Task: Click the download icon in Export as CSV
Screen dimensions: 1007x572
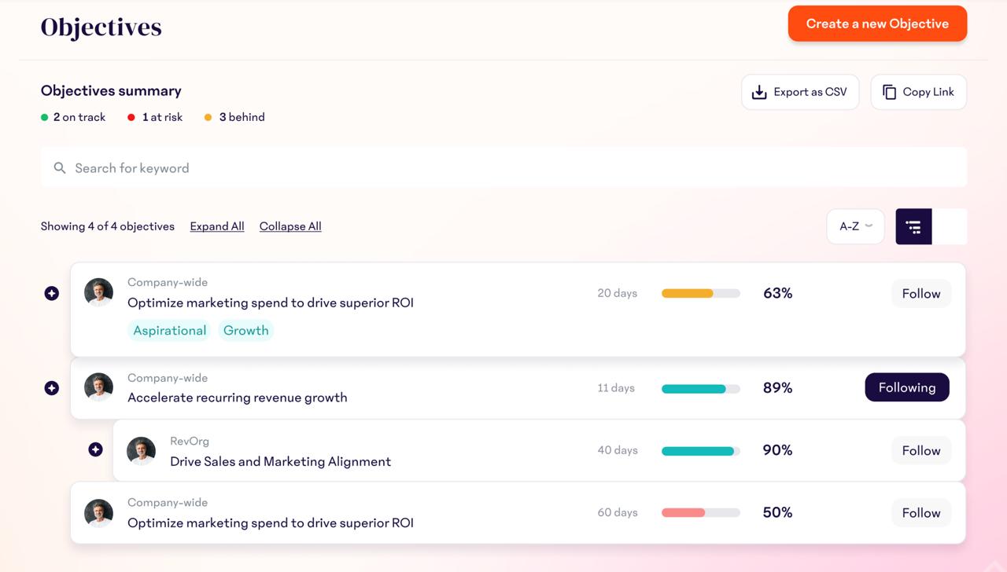Action: [759, 92]
